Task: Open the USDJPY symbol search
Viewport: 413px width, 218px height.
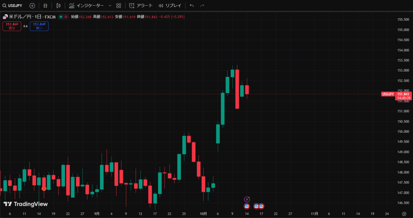Action: (13, 6)
